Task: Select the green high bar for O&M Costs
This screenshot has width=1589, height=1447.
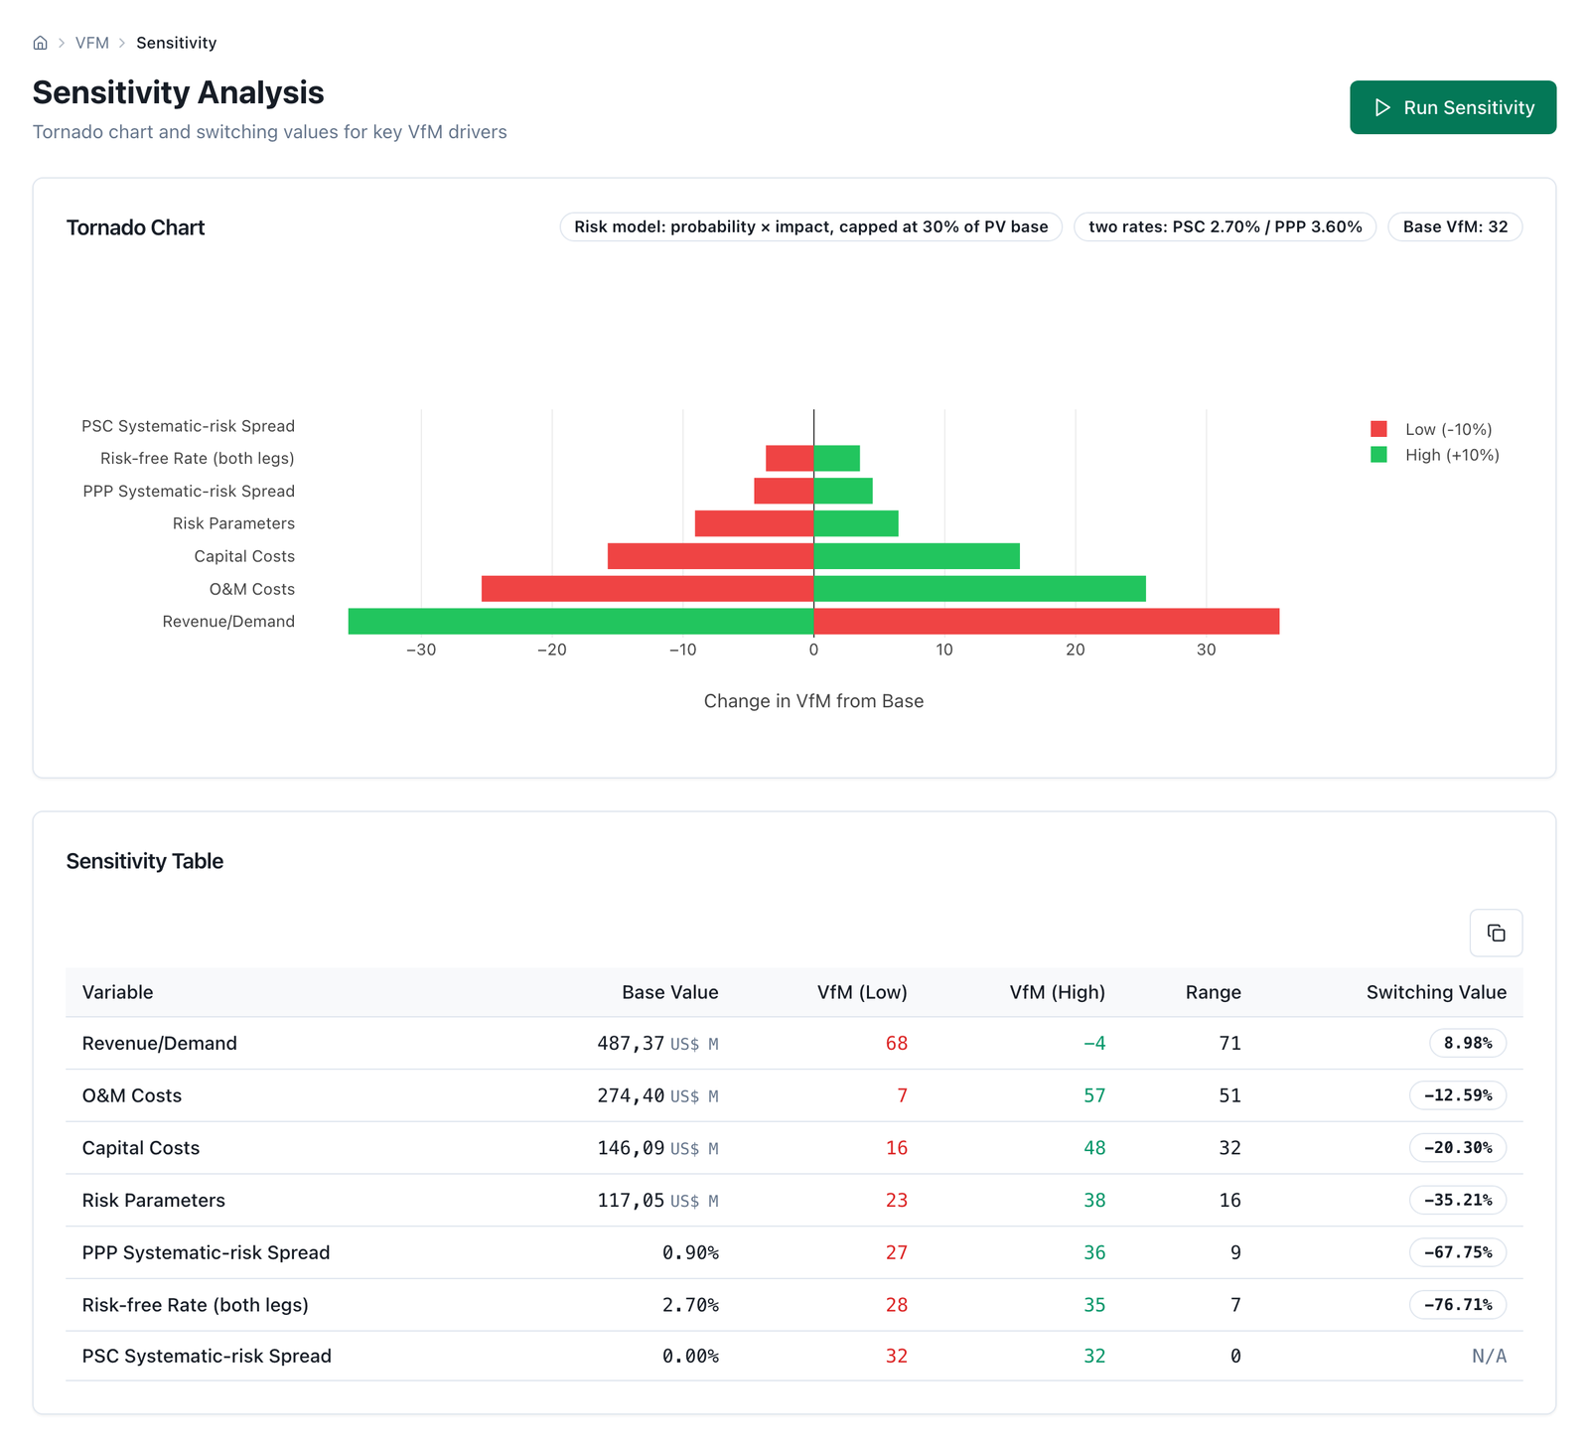Action: pos(979,589)
